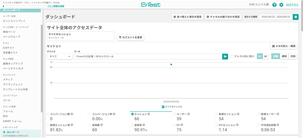Screen dimensions: 303x138
Task: Click セグメントを変更 button
Action: (x=130, y=38)
